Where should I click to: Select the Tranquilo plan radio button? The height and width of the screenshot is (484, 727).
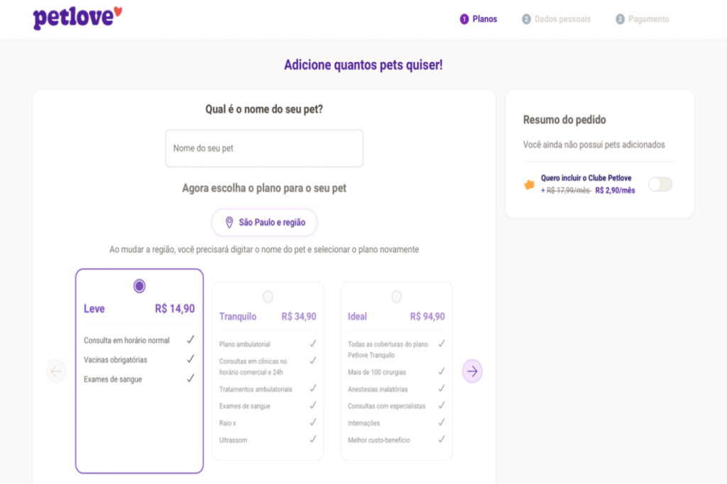tap(268, 296)
